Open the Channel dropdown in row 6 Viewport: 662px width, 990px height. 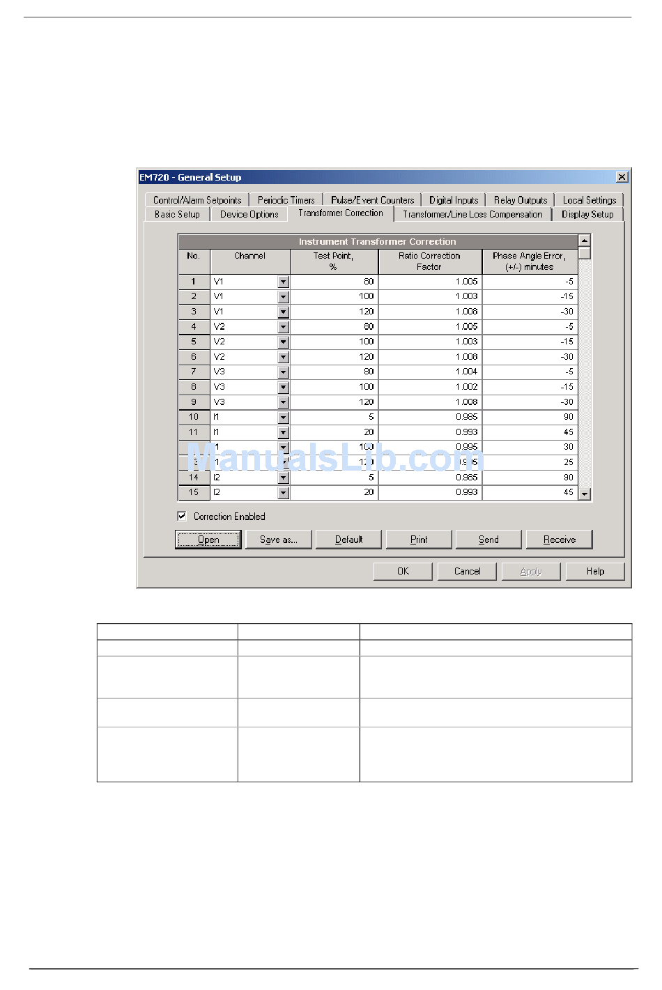point(283,357)
